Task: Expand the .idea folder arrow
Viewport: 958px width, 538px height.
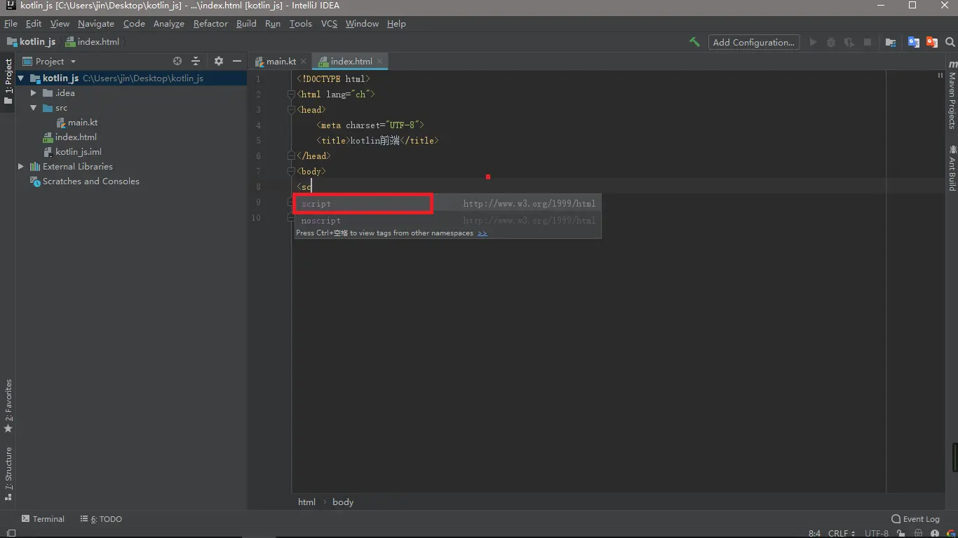Action: click(33, 93)
